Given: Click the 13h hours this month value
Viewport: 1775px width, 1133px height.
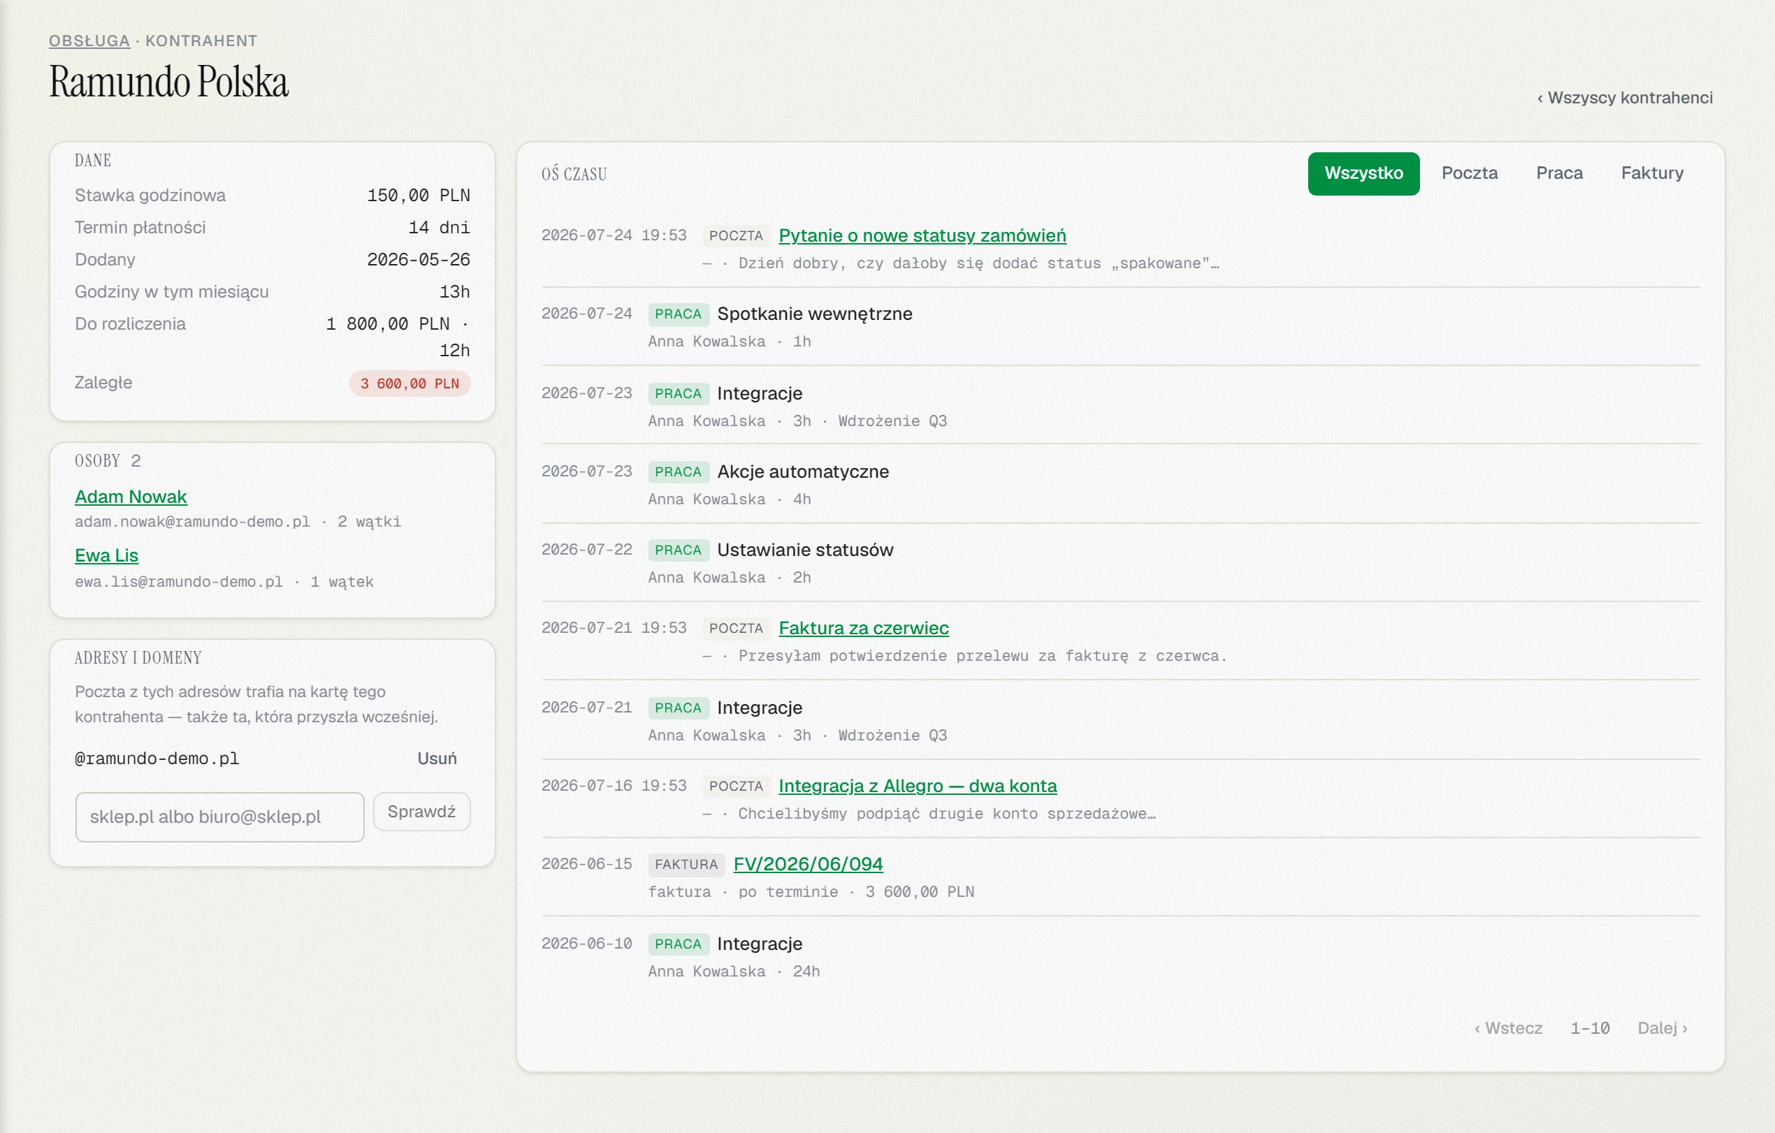Looking at the screenshot, I should 455,292.
